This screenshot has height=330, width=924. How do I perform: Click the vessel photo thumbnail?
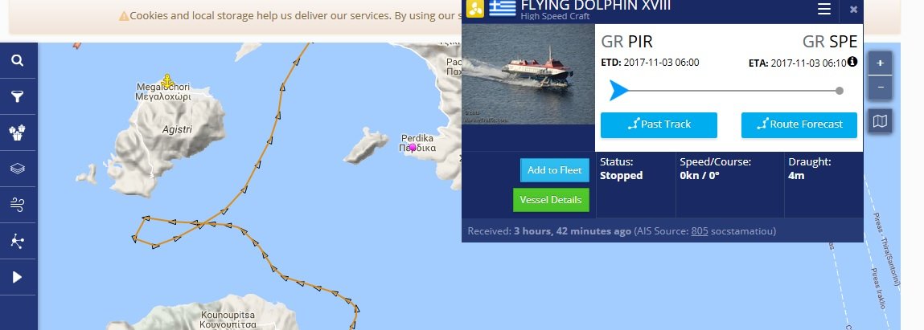point(528,74)
